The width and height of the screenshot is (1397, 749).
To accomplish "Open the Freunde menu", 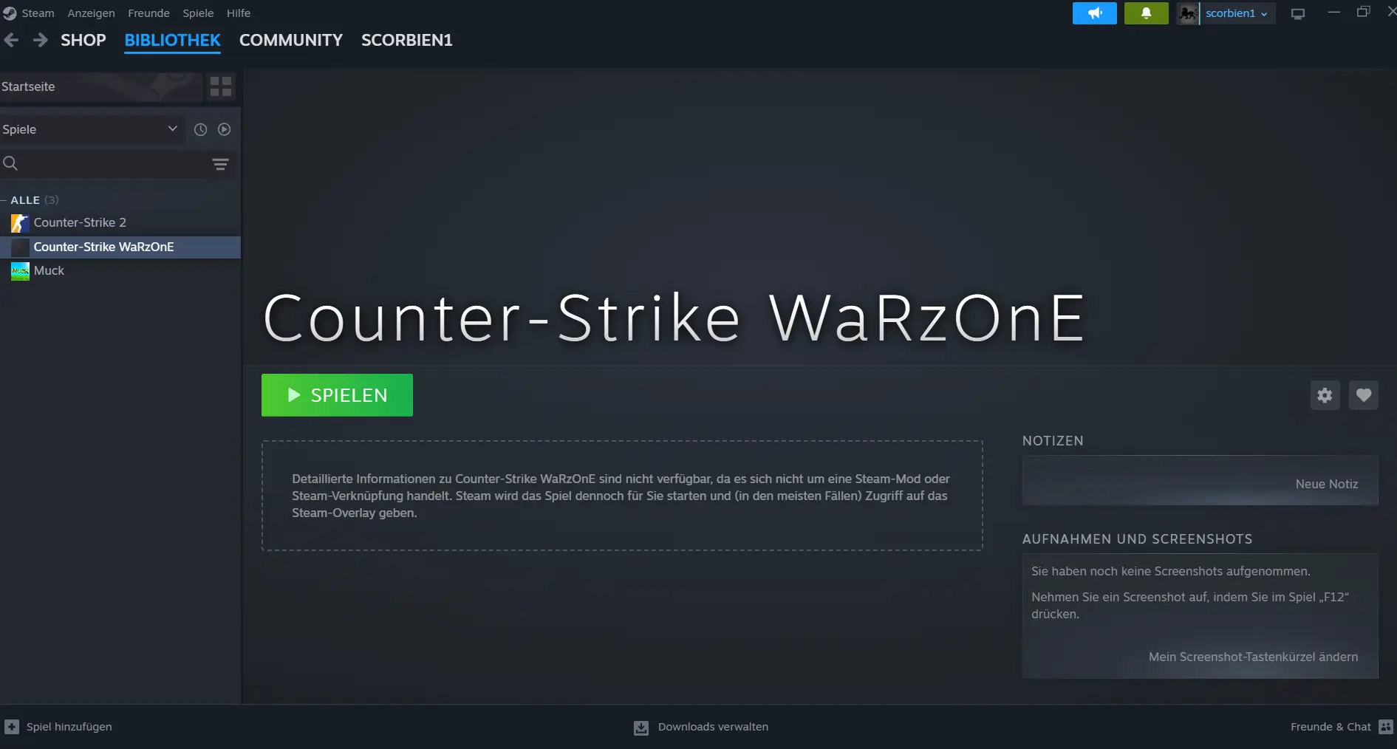I will pyautogui.click(x=148, y=13).
